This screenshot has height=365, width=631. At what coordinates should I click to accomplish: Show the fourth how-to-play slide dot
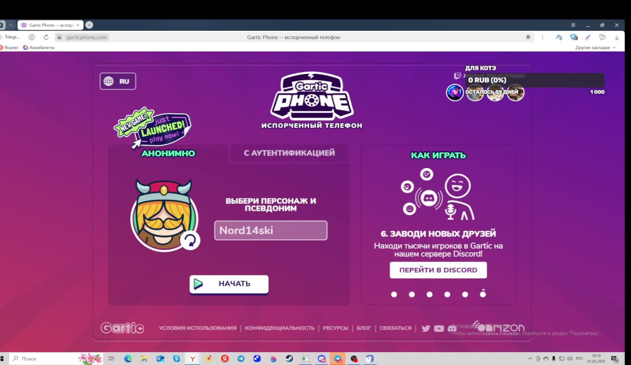coord(447,294)
